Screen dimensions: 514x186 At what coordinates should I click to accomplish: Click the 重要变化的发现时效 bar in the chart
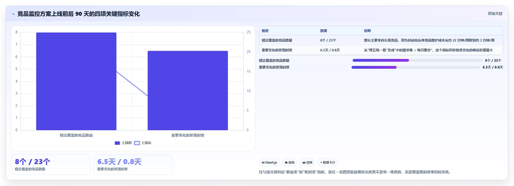[188, 90]
